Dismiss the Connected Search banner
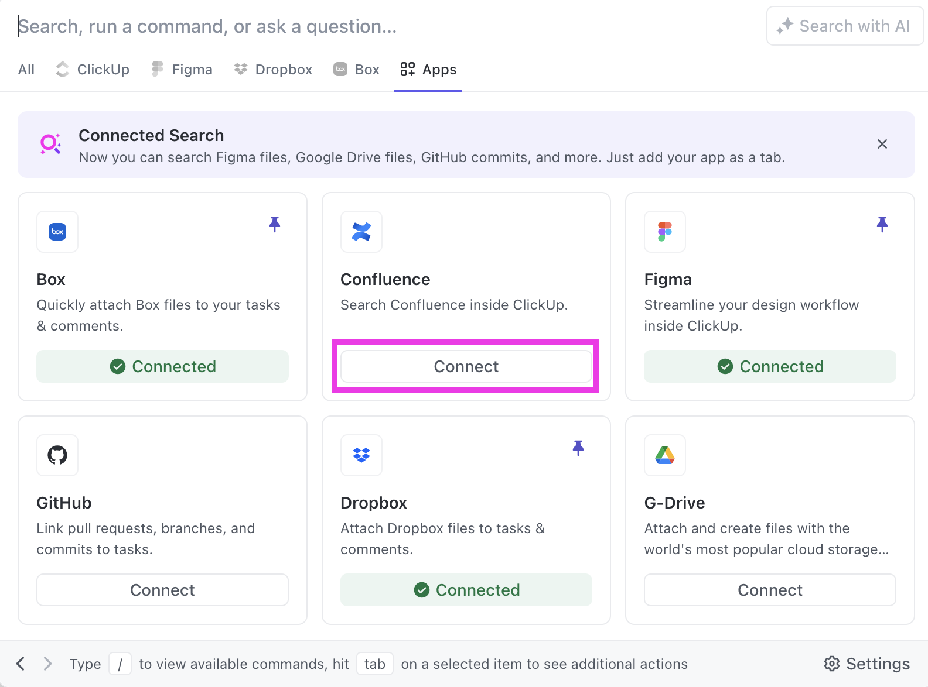 click(x=882, y=144)
